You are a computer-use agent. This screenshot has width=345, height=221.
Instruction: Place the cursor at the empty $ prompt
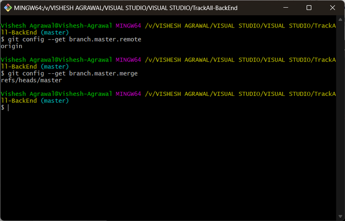(9, 108)
